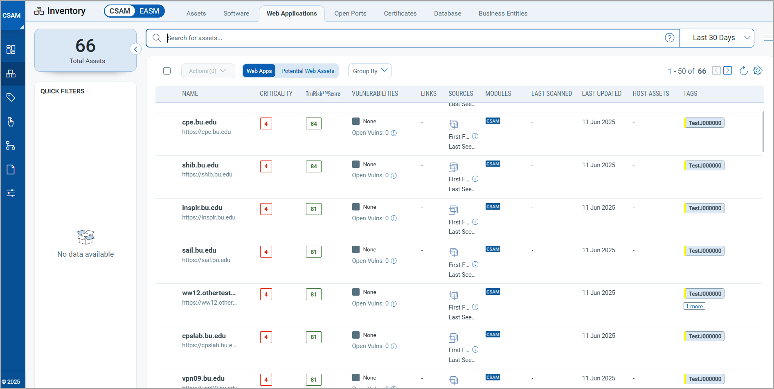Image resolution: width=774 pixels, height=389 pixels.
Task: Click the refresh list icon
Action: pyautogui.click(x=743, y=71)
